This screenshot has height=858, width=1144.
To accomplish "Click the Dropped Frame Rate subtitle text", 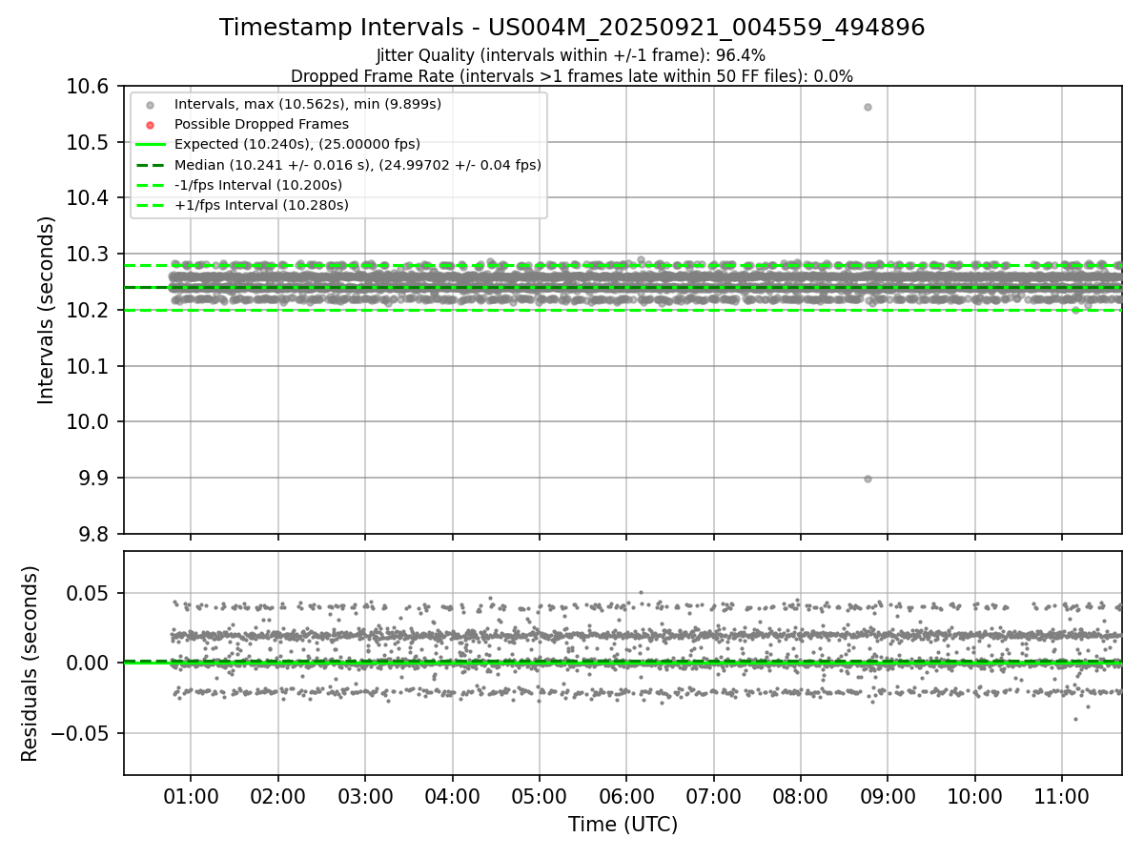I will point(572,75).
